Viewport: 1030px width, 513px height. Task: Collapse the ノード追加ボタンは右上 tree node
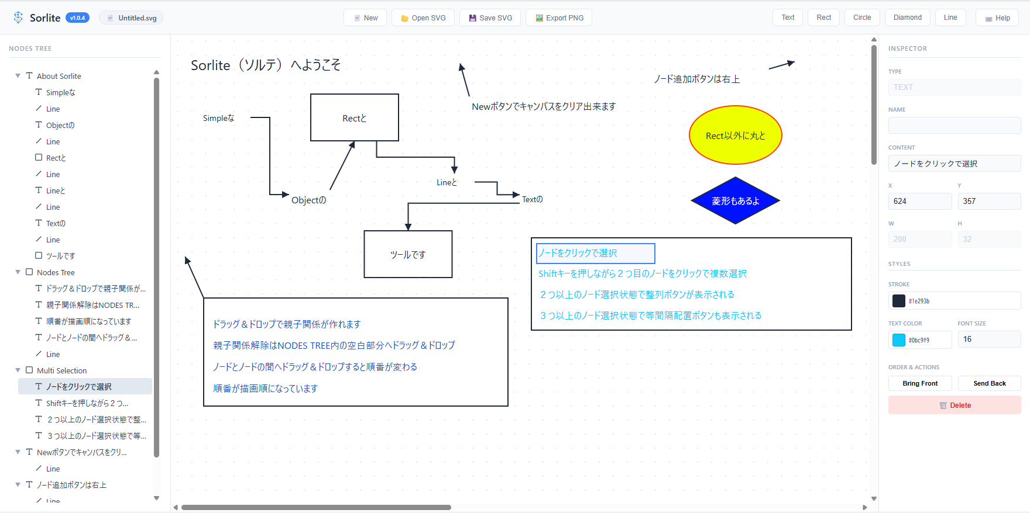tap(18, 485)
